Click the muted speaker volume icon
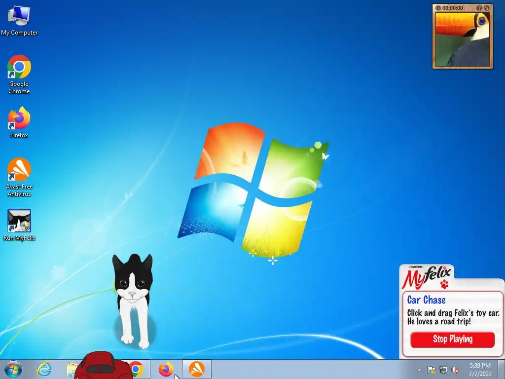The image size is (505, 379). [455, 370]
